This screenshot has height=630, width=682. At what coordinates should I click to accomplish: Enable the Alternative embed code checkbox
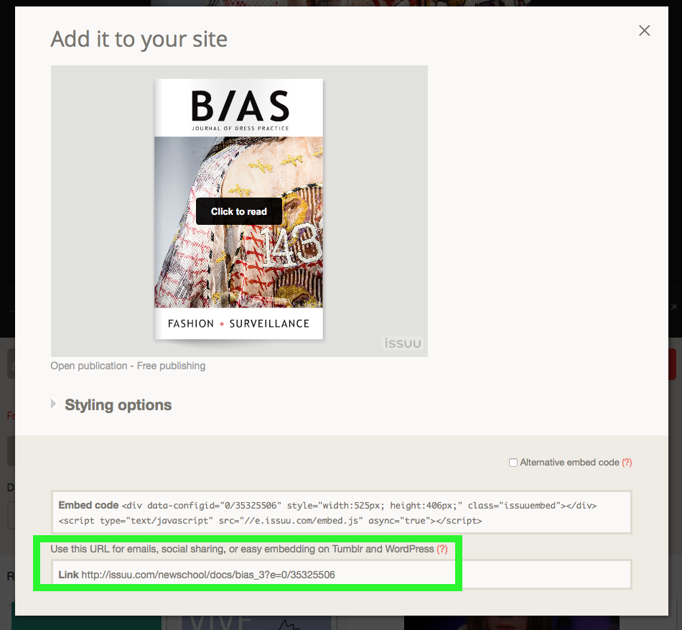coord(513,463)
